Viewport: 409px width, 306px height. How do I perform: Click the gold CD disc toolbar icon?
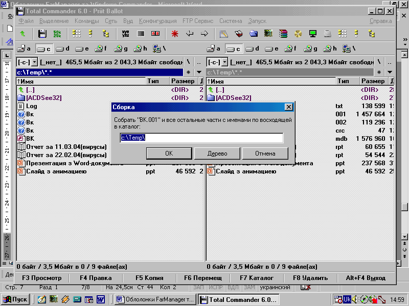click(298, 34)
